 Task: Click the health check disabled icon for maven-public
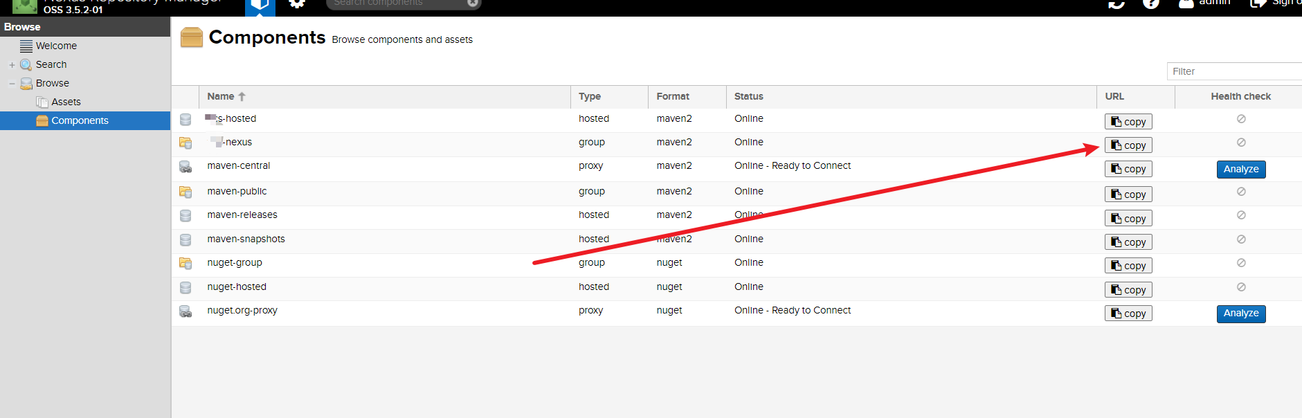pos(1241,192)
